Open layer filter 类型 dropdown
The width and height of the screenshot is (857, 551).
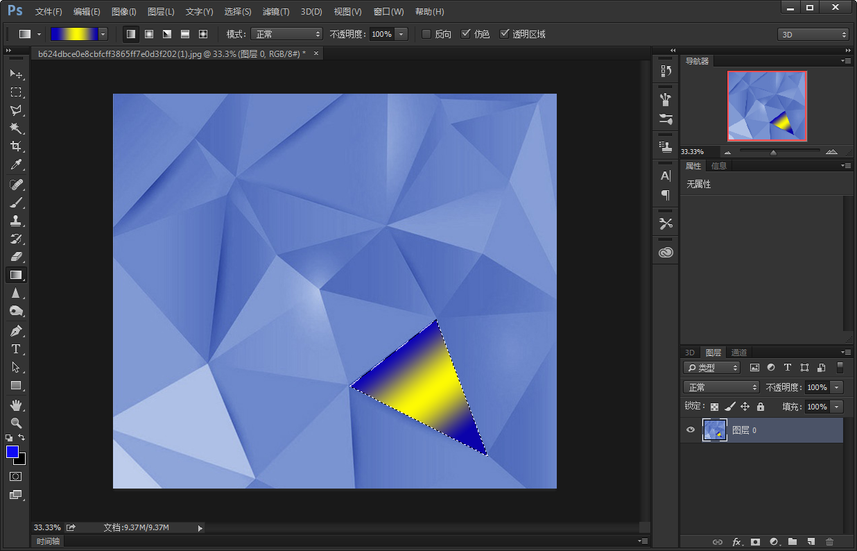point(712,368)
